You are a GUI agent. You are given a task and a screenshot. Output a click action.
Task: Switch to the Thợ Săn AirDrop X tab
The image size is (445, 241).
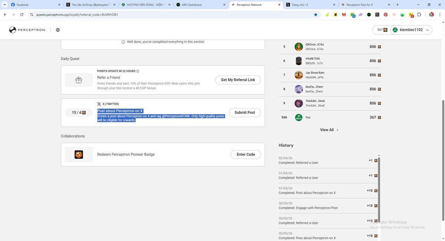(x=91, y=5)
